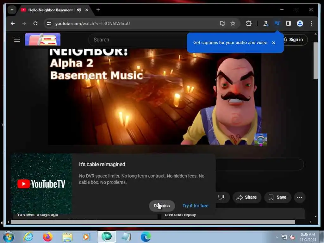Open YouTube hamburger guide menu
Viewport: 324px width, 243px height.
point(17,40)
